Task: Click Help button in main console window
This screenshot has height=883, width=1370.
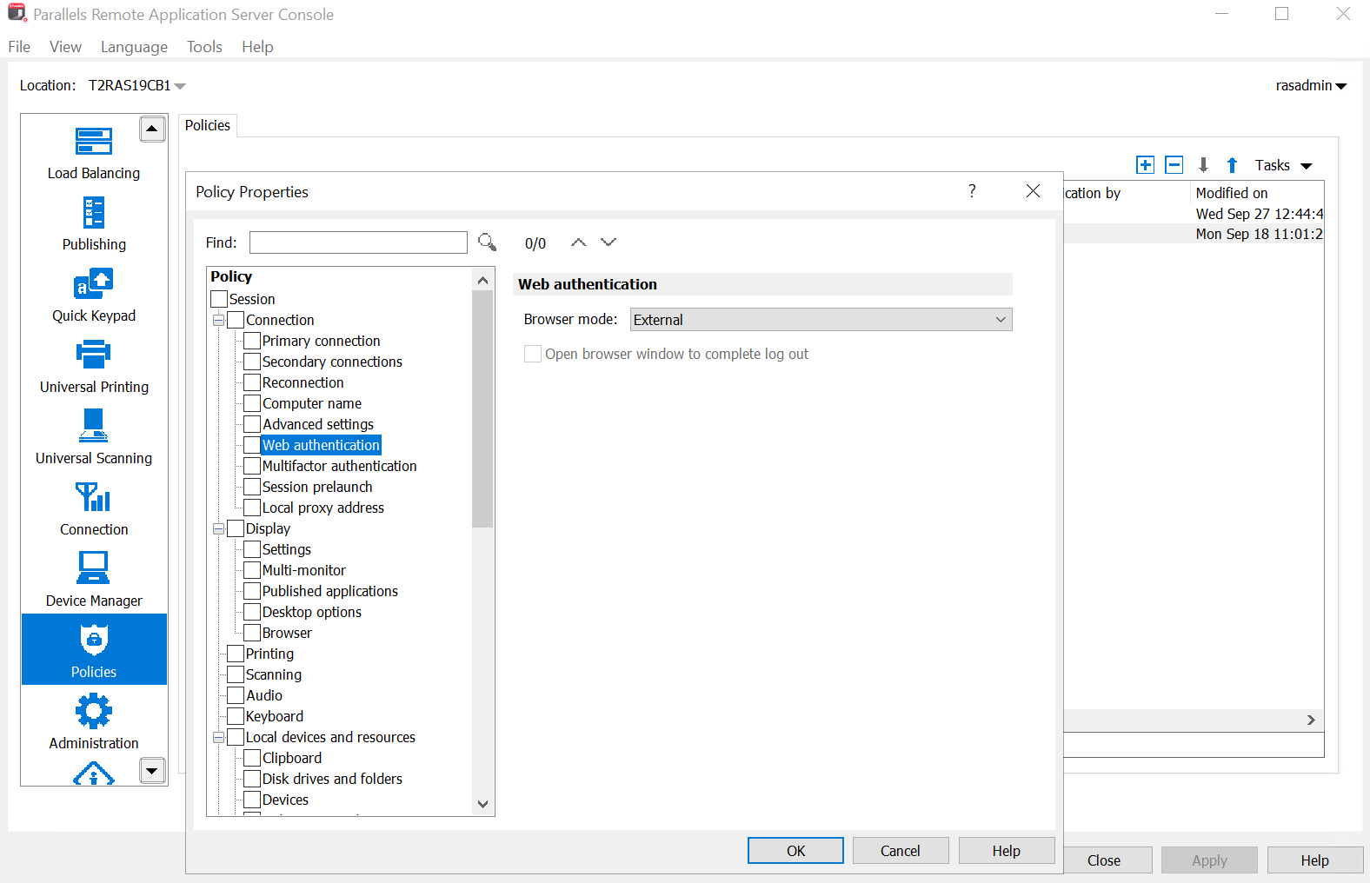Action: coord(1315,860)
